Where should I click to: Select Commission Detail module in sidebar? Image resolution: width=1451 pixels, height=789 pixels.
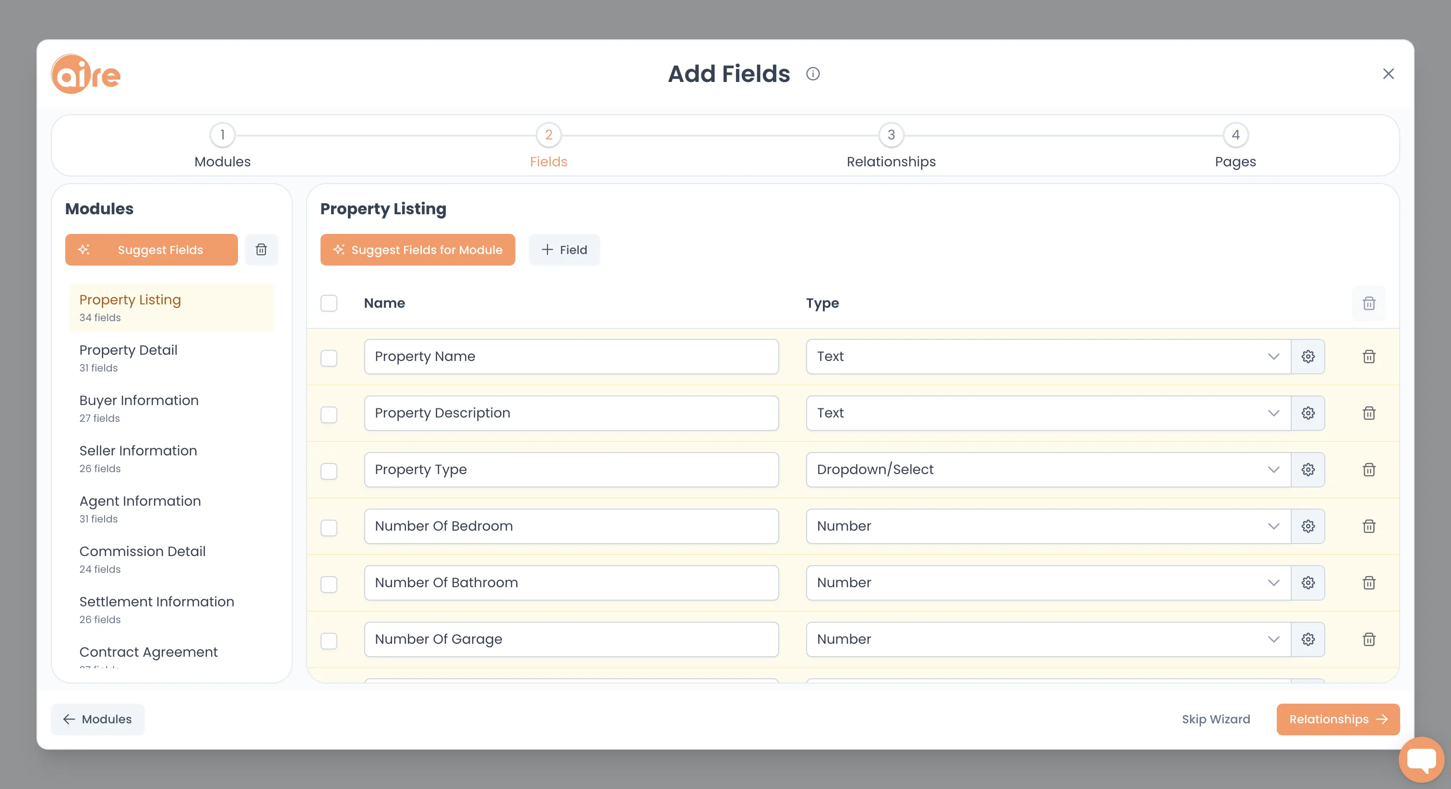(x=171, y=559)
